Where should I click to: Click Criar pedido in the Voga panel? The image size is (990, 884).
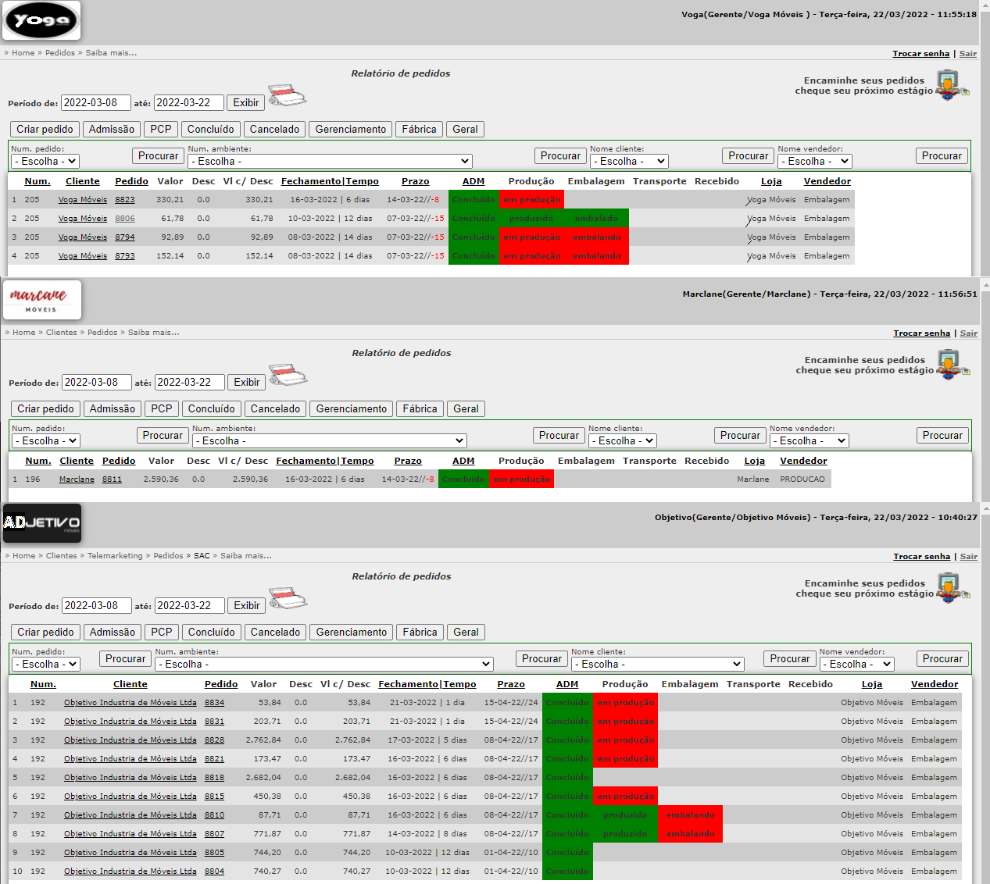coord(45,130)
